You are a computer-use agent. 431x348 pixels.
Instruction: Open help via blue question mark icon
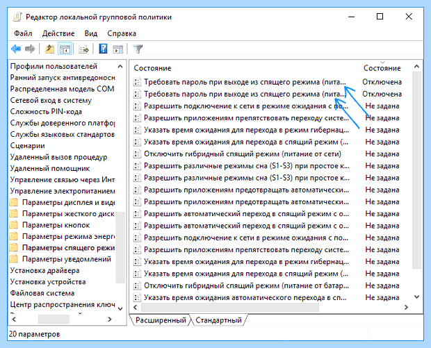103,49
